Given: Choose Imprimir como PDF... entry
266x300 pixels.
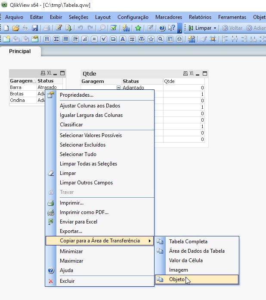Looking at the screenshot, I should (99, 212).
